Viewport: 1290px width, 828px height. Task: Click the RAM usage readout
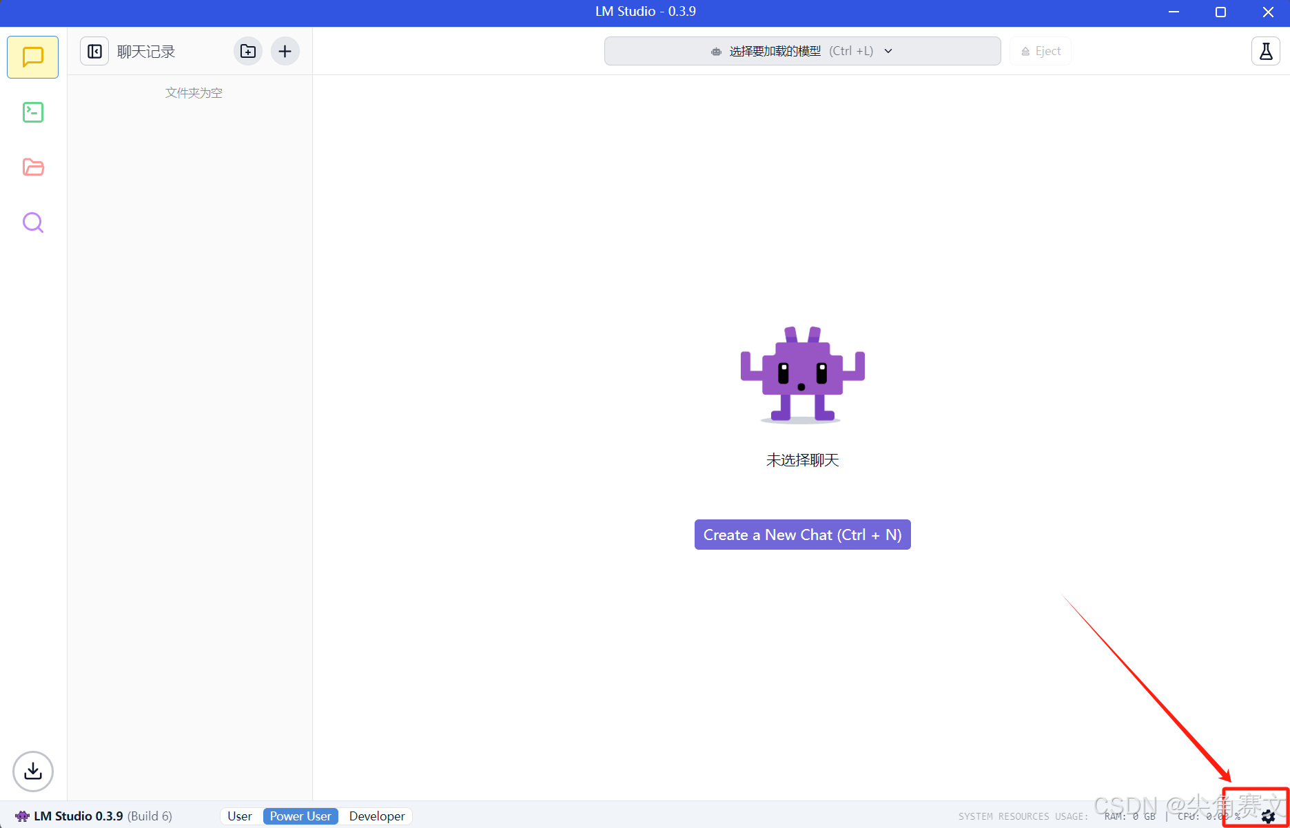(1129, 817)
